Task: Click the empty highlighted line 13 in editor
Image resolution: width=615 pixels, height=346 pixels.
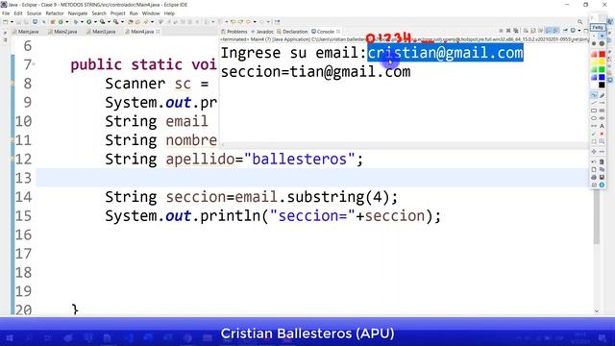Action: click(311, 178)
